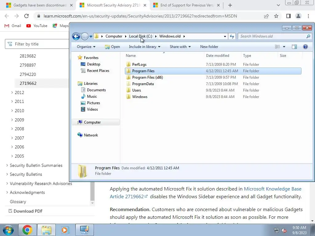Open the Share with menu

(x=180, y=47)
